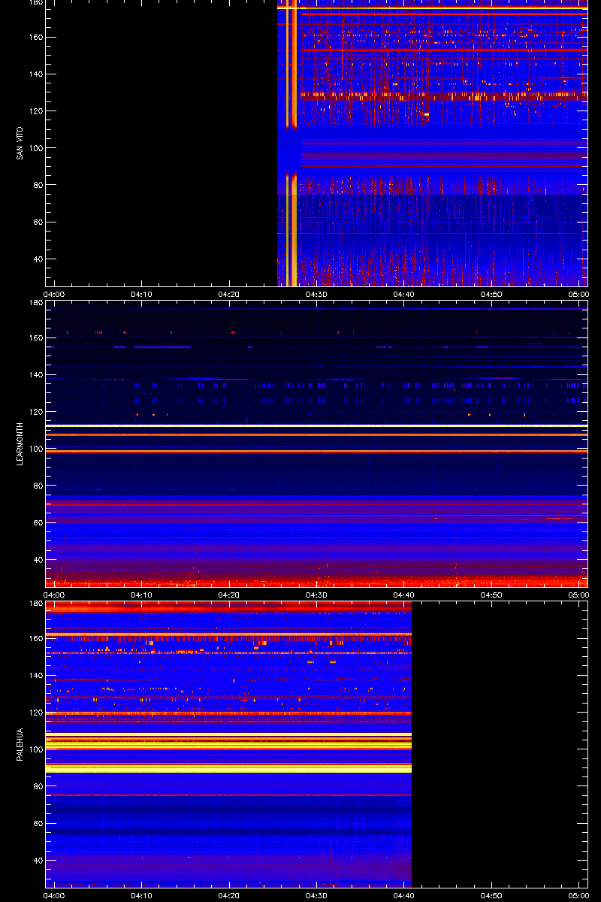
Task: Click the LEARMONTH axis label
Action: [x=20, y=443]
